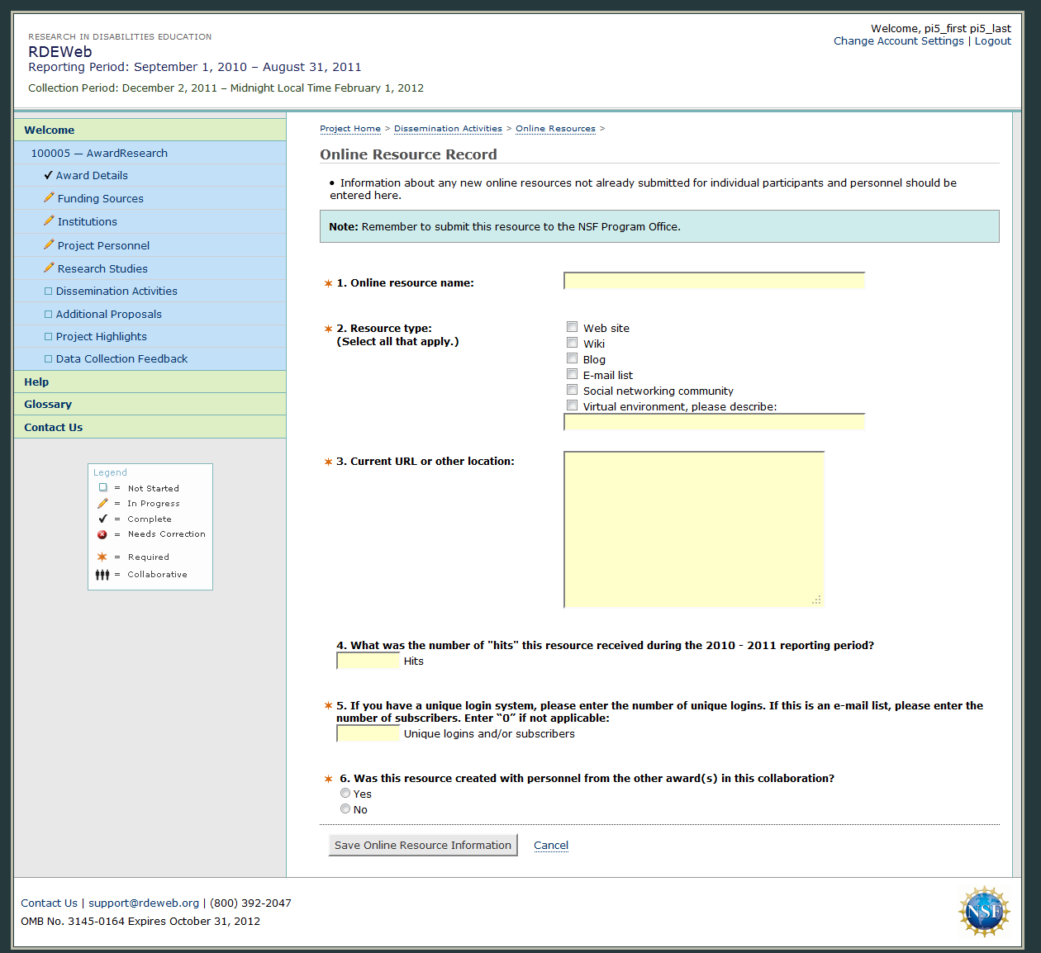This screenshot has height=953, width=1041.
Task: Click the square icon beside Dissemination Activities
Action: point(48,292)
